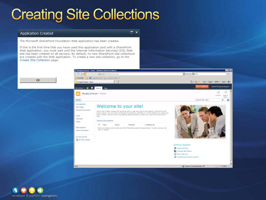Open the Site Actions dropdown menu
This screenshot has width=266, height=200.
click(80, 88)
